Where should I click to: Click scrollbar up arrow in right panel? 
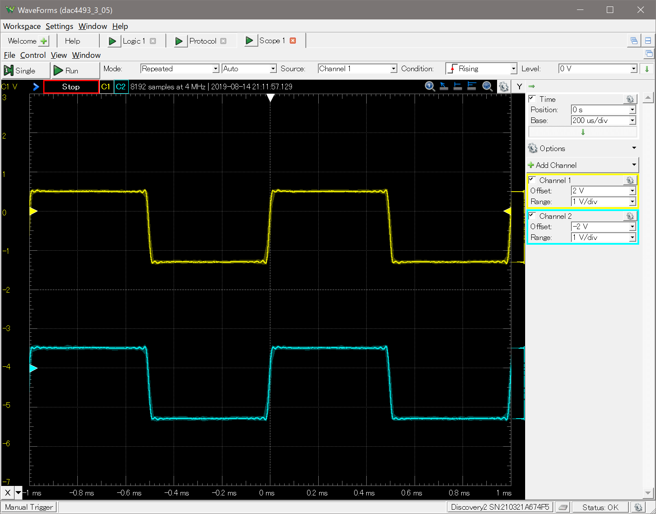pos(648,98)
